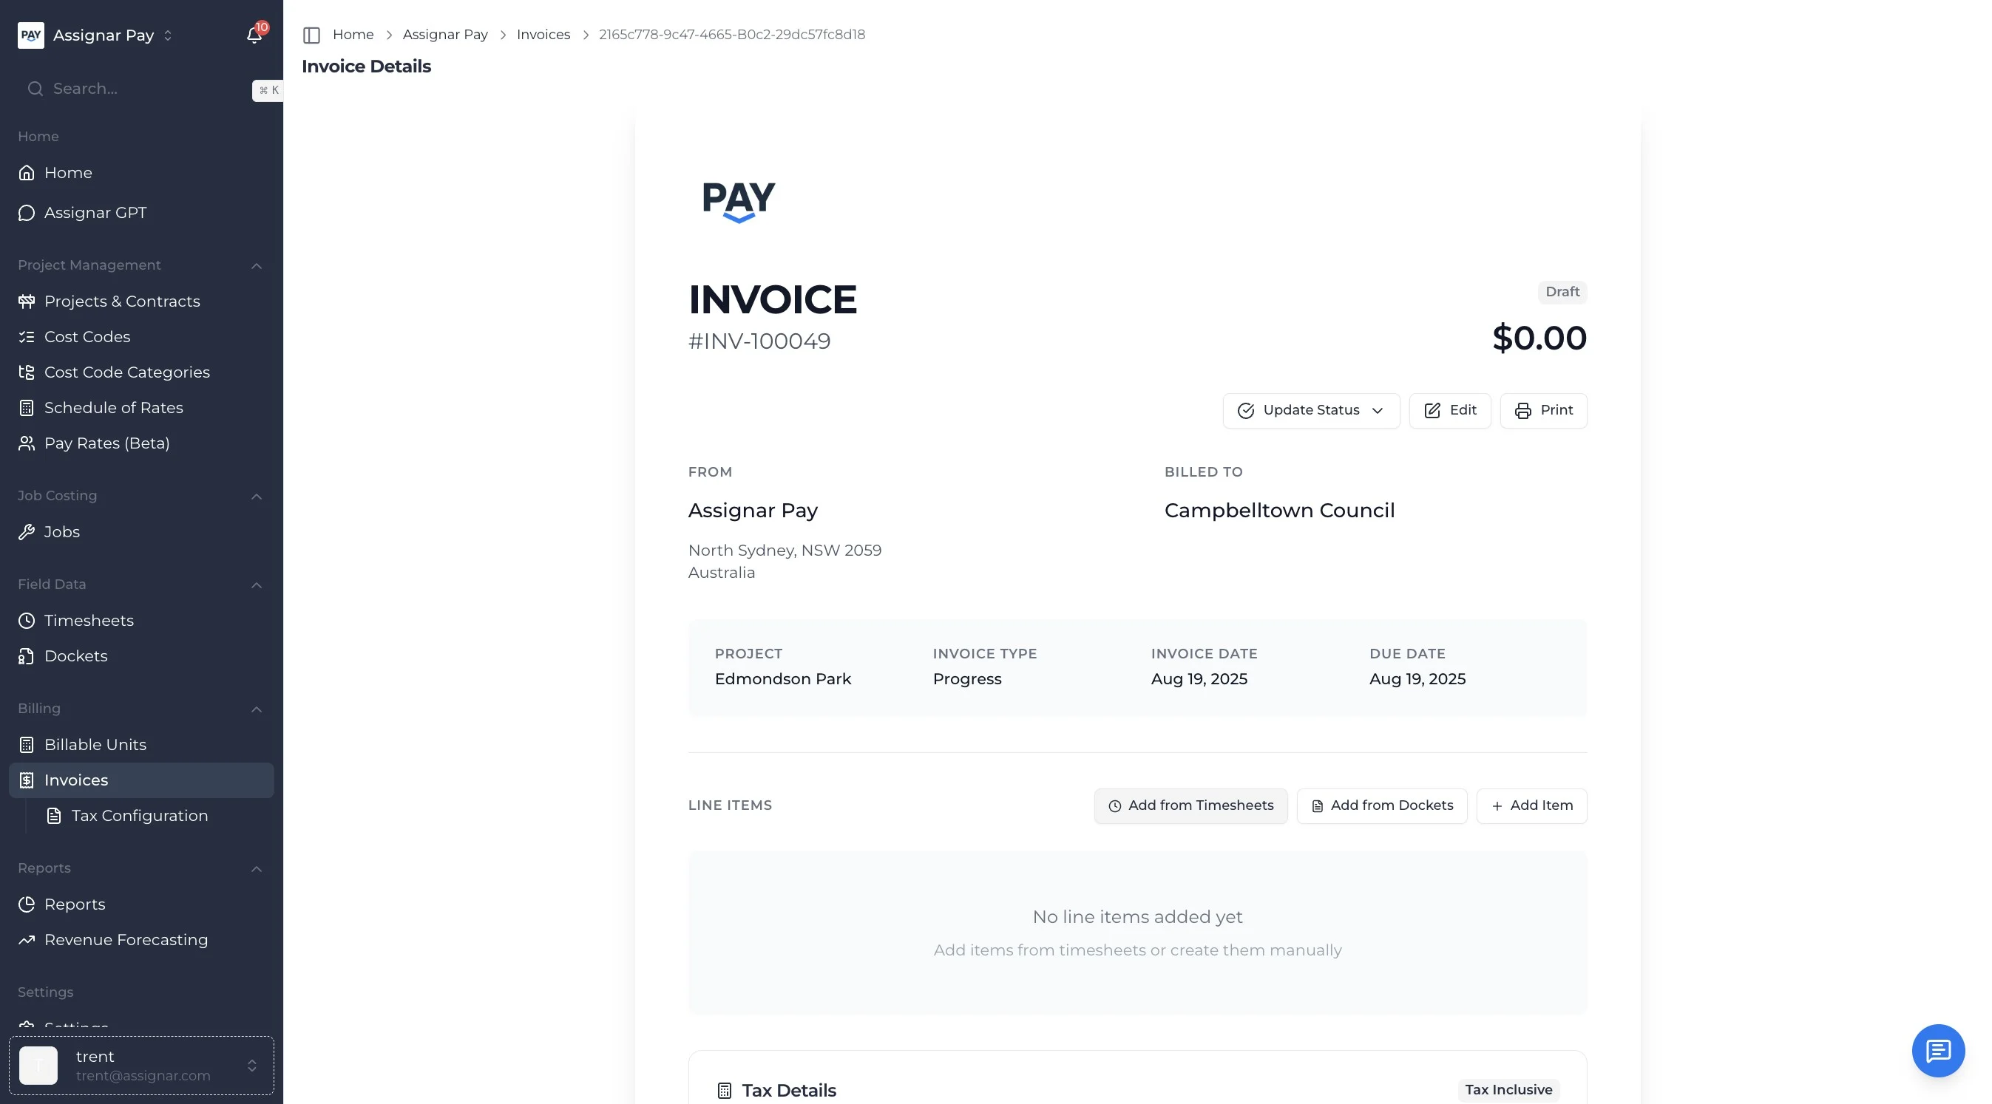Click the sidebar Search field

(139, 89)
